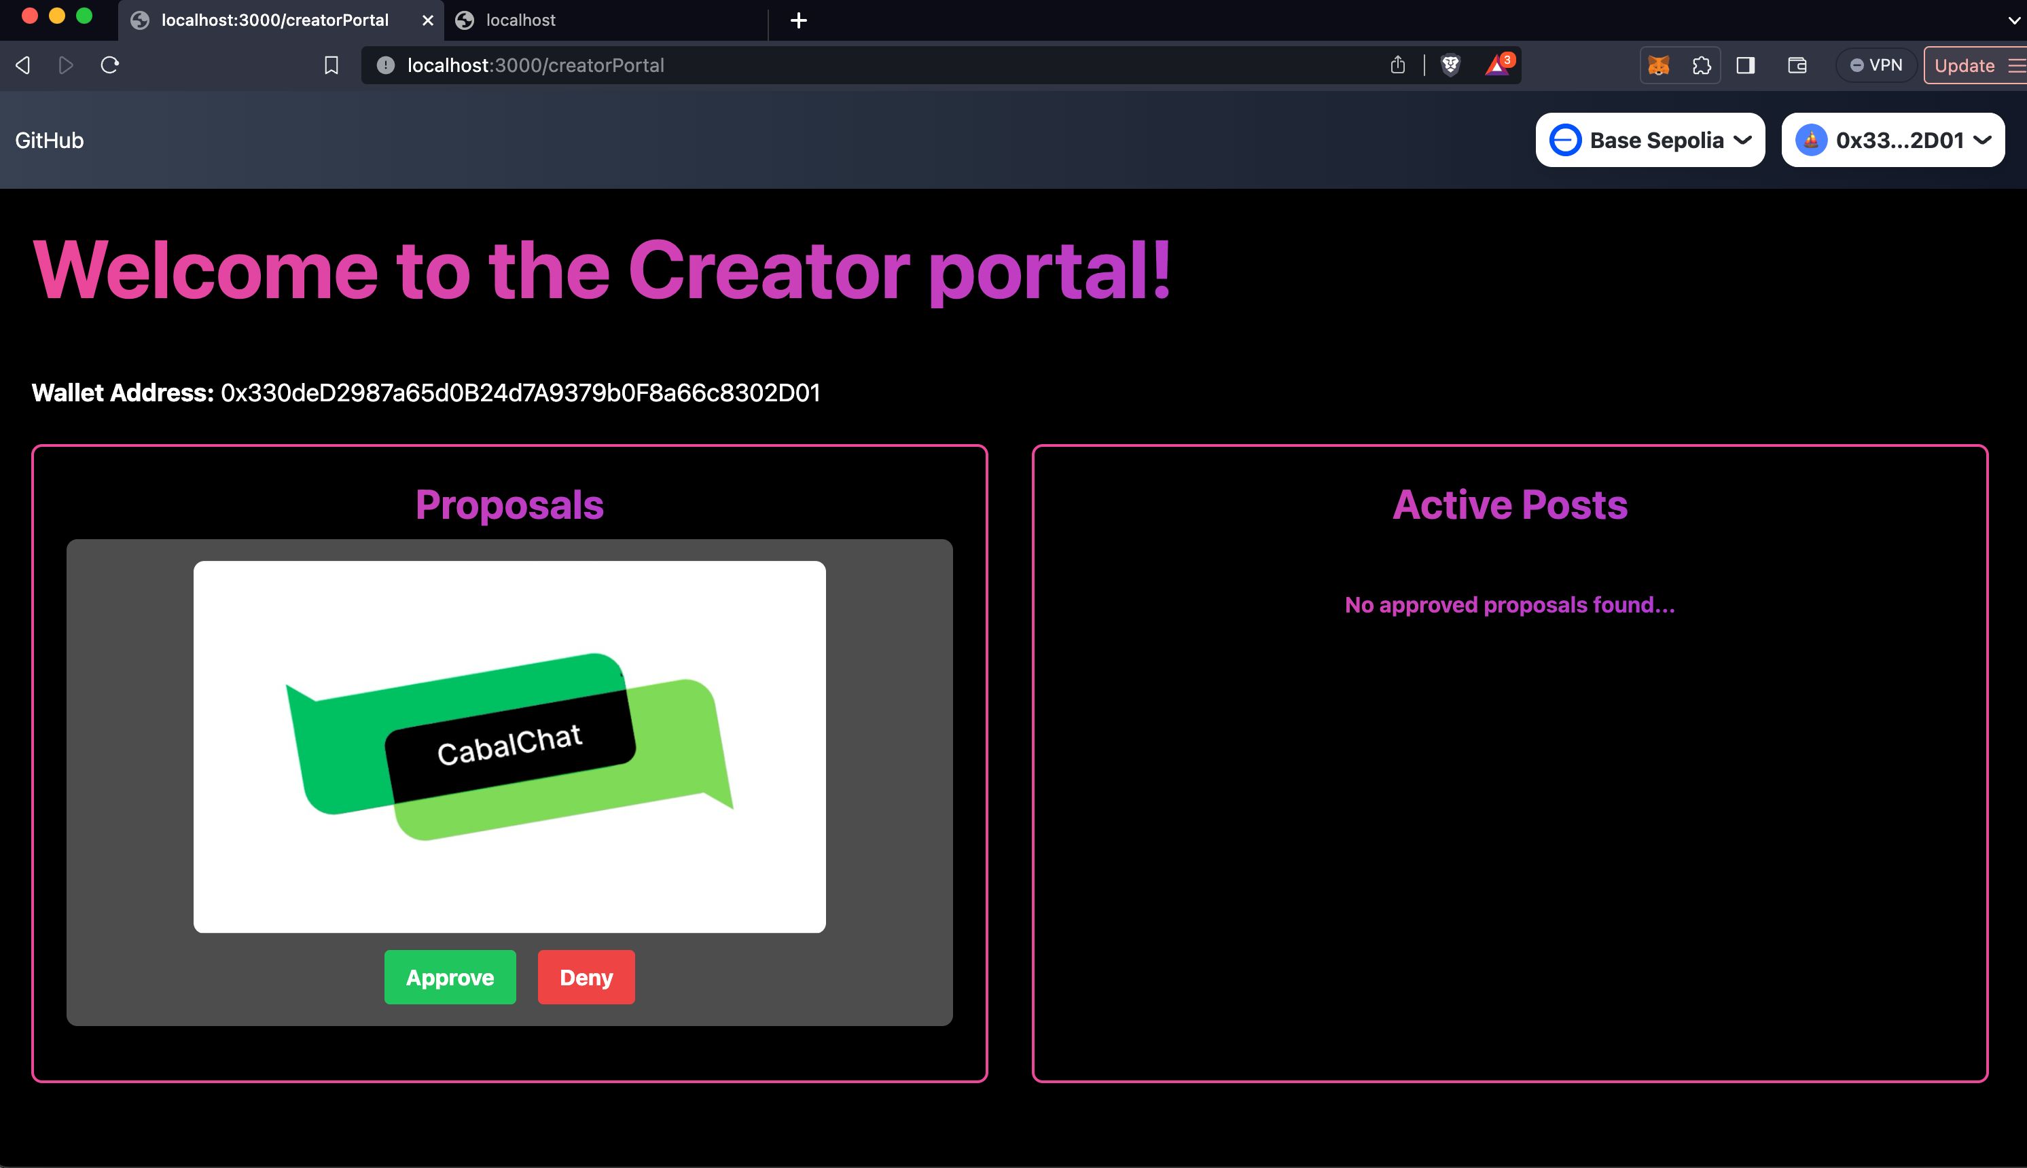Select the localhost:3000/creatorPortal tab
Image resolution: width=2027 pixels, height=1168 pixels.
[274, 20]
